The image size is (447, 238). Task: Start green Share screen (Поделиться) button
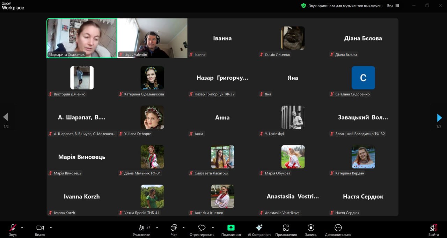[231, 228]
